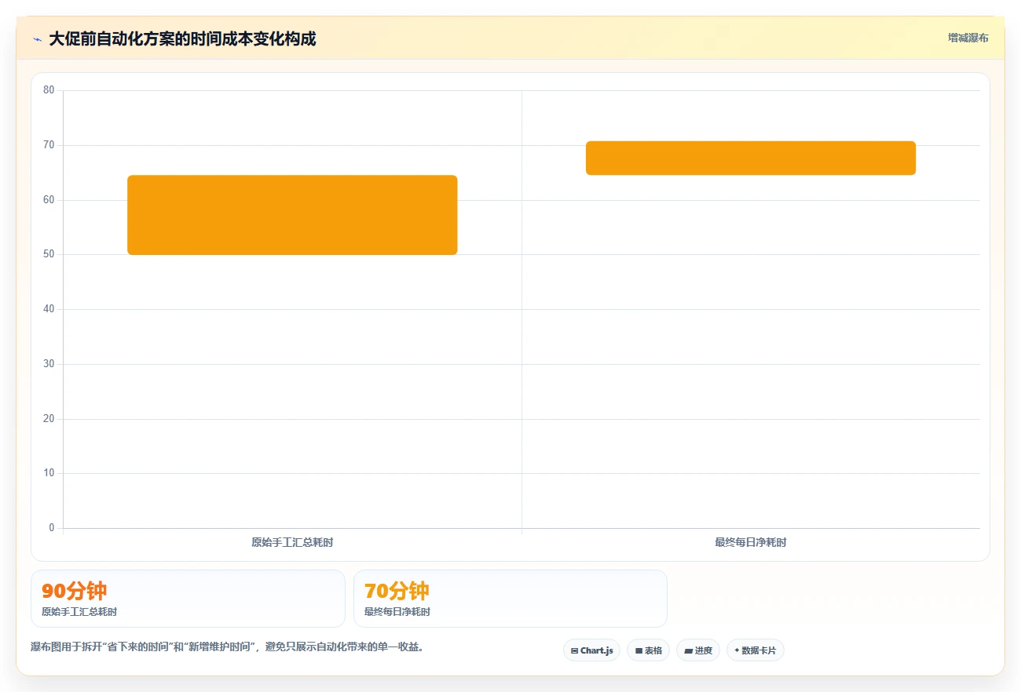This screenshot has height=692, width=1021.
Task: Select the Chart.js tag pill
Action: [x=591, y=650]
